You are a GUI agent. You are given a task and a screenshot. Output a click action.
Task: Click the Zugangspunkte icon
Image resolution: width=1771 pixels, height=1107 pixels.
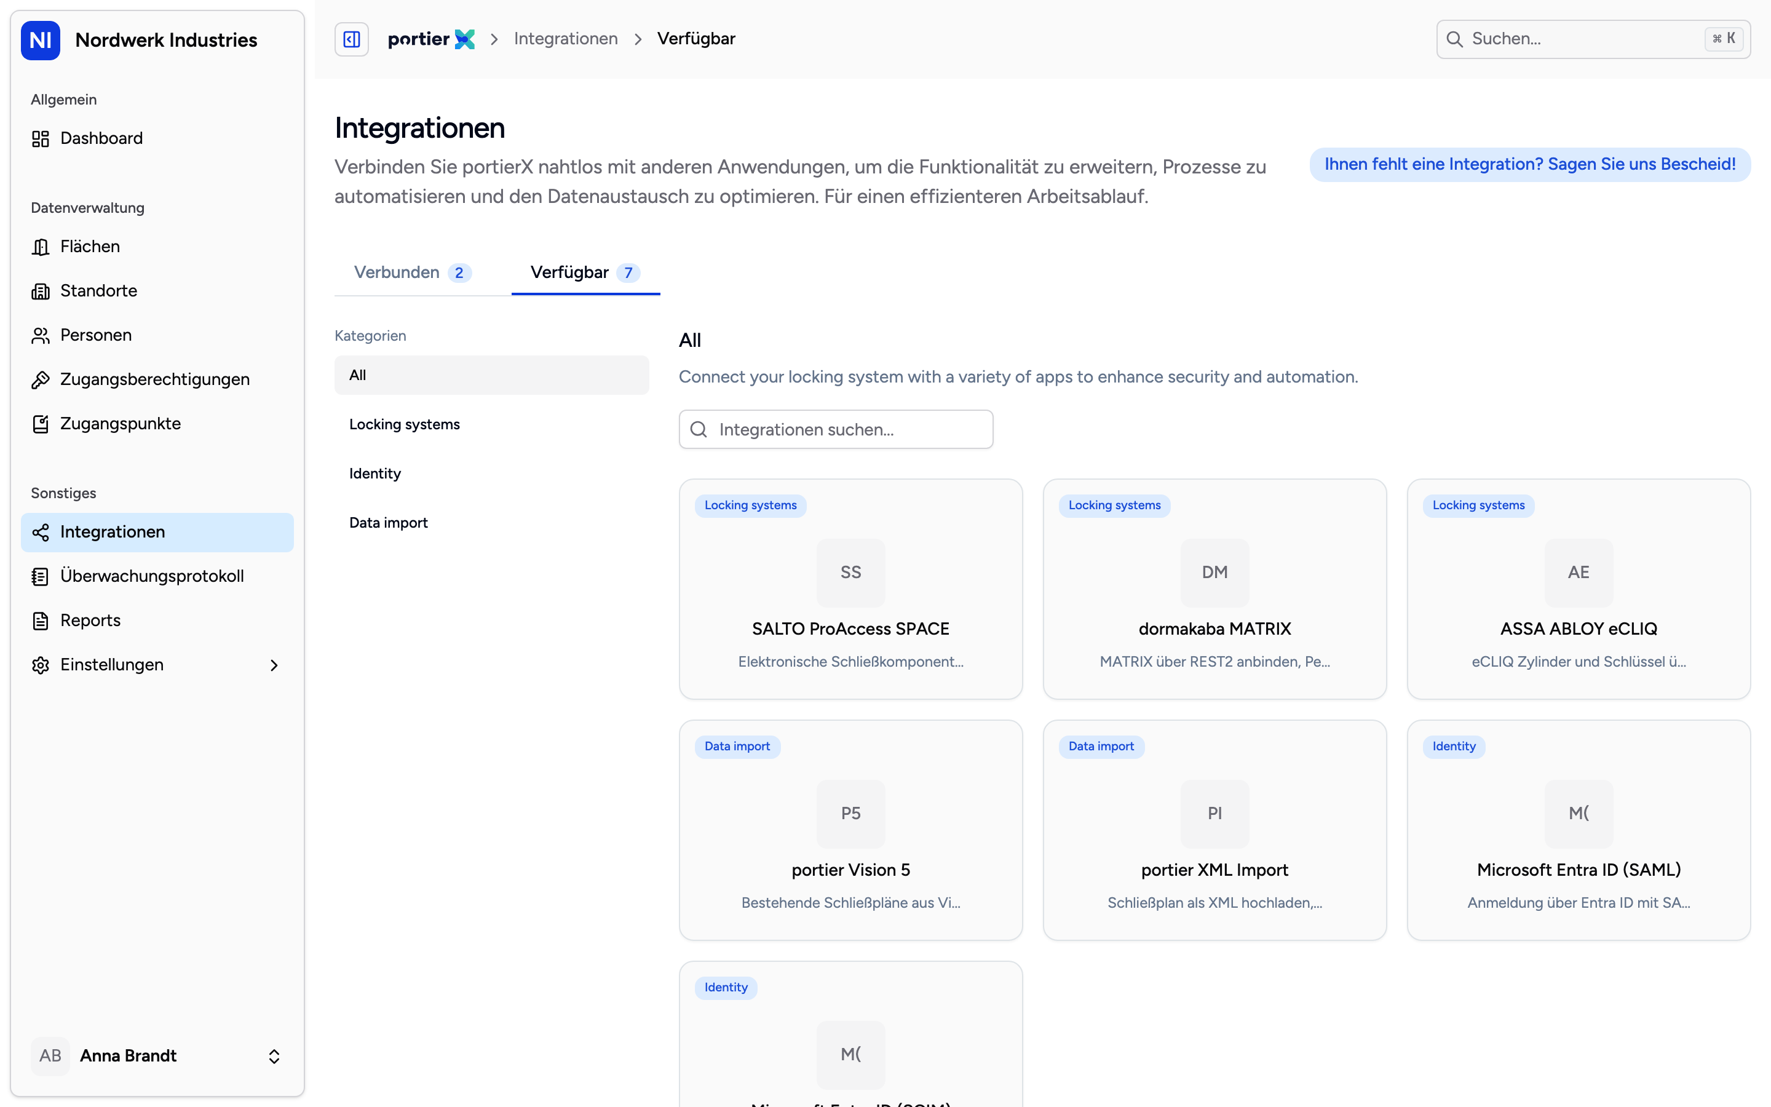[40, 424]
